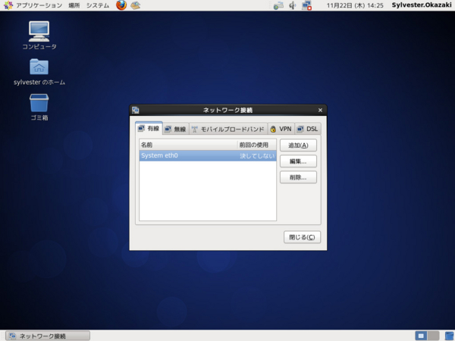Click the drive icon in top panel tray
Viewport: 455px width, 341px height.
tap(278, 5)
